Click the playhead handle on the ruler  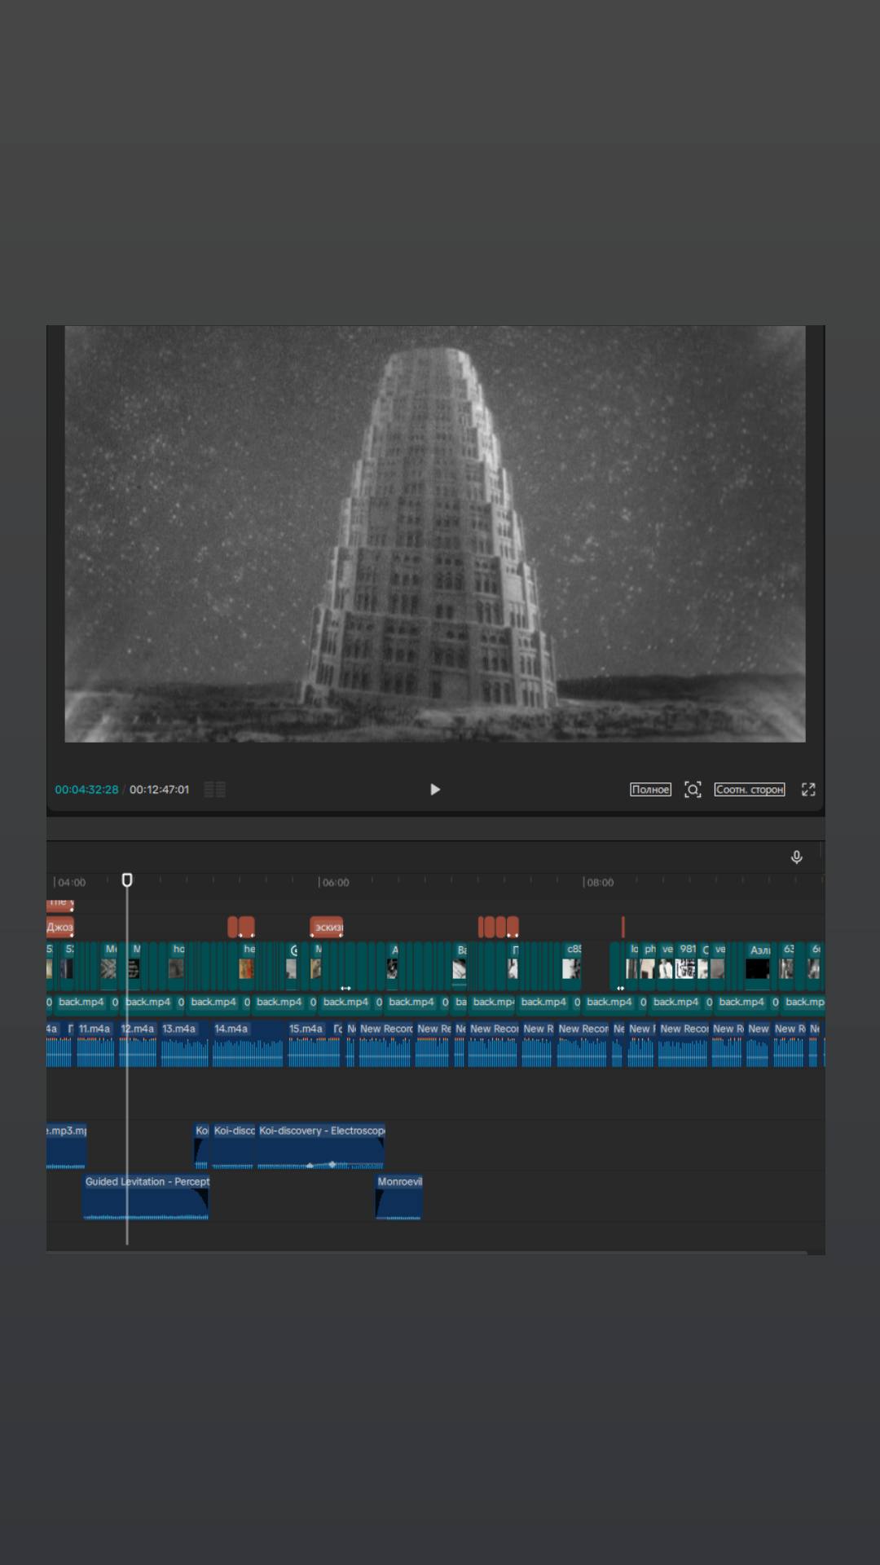[127, 879]
